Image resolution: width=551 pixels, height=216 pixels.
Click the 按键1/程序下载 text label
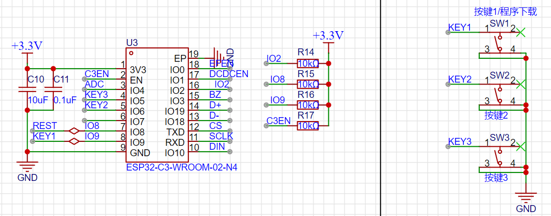[505, 12]
